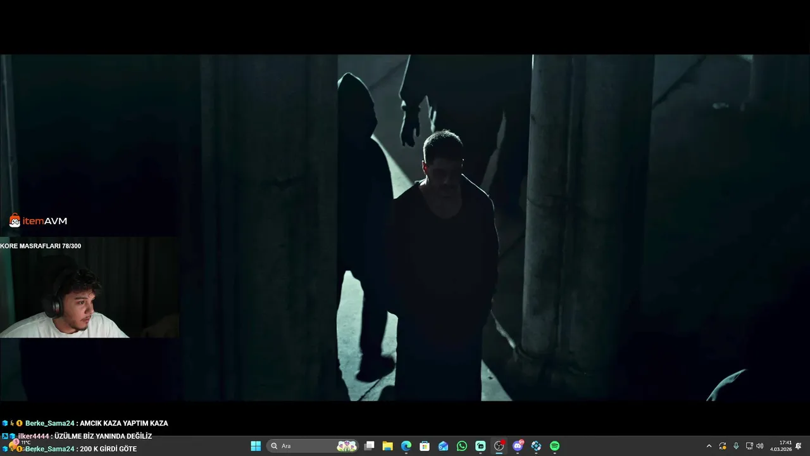The image size is (810, 456).
Task: Click the KORE MASRAFLARI 78/300 goal text
Action: [x=40, y=246]
